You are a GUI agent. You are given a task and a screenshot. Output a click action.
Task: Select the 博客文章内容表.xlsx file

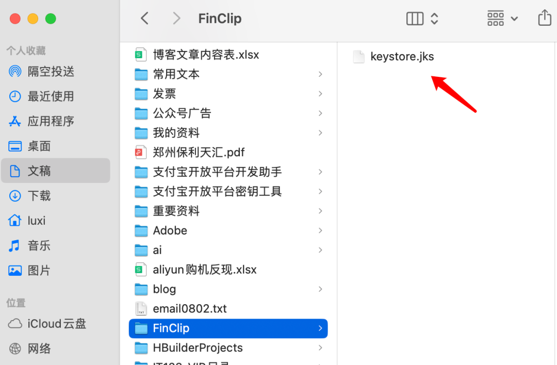tap(228, 55)
